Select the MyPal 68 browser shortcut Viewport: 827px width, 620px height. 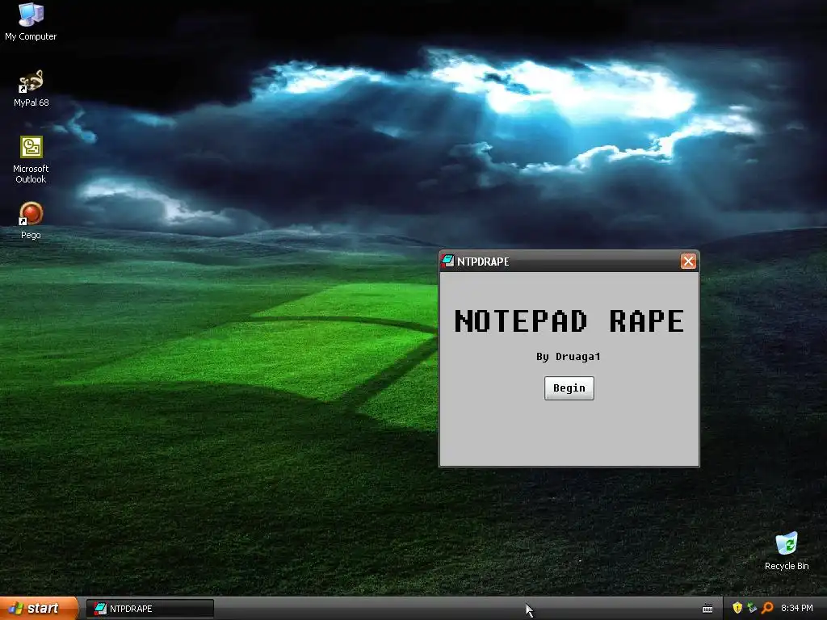click(x=31, y=89)
